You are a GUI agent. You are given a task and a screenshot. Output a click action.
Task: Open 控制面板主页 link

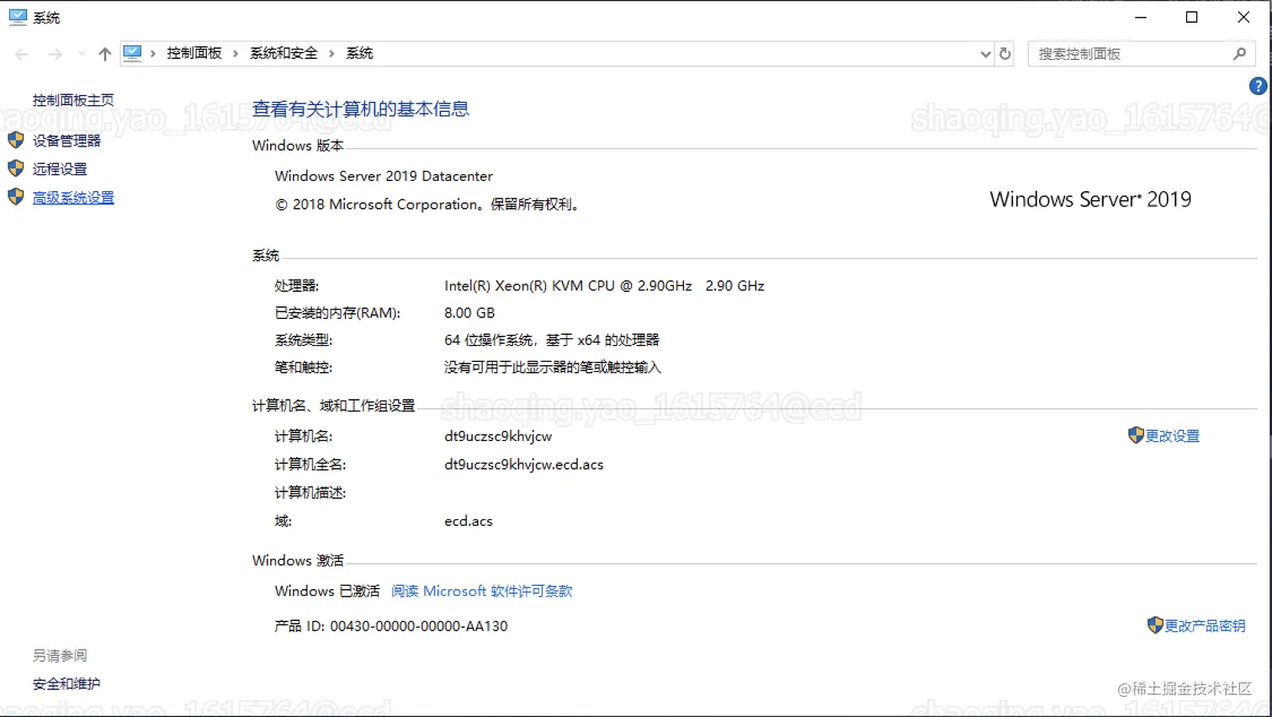point(73,100)
